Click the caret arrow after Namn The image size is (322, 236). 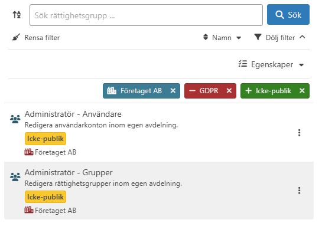pos(239,38)
